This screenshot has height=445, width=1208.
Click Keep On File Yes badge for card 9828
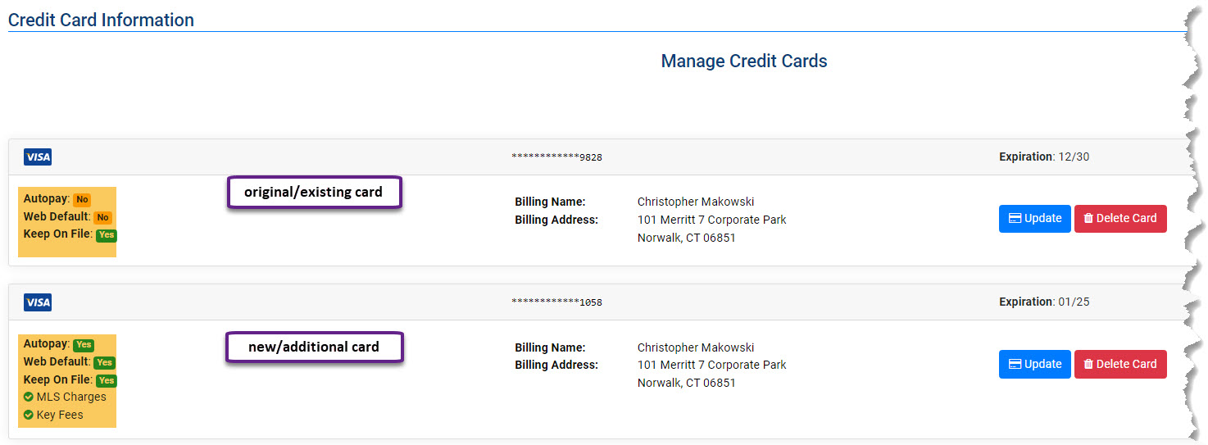(107, 235)
